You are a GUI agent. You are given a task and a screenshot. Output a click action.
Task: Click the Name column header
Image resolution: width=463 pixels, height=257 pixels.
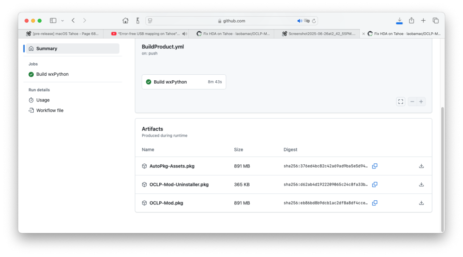(x=148, y=149)
